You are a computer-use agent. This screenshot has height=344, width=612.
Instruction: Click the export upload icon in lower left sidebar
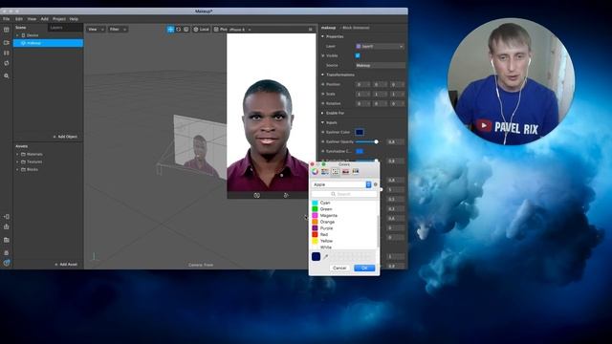7,226
